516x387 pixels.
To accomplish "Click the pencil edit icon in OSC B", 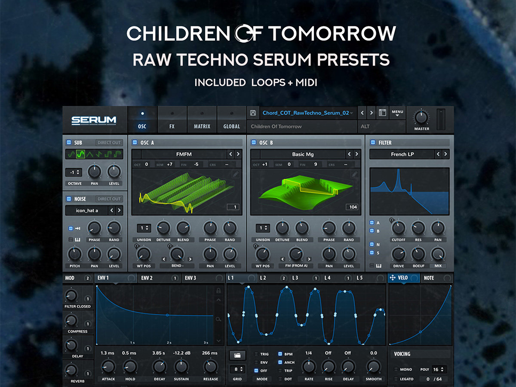I will point(354,174).
